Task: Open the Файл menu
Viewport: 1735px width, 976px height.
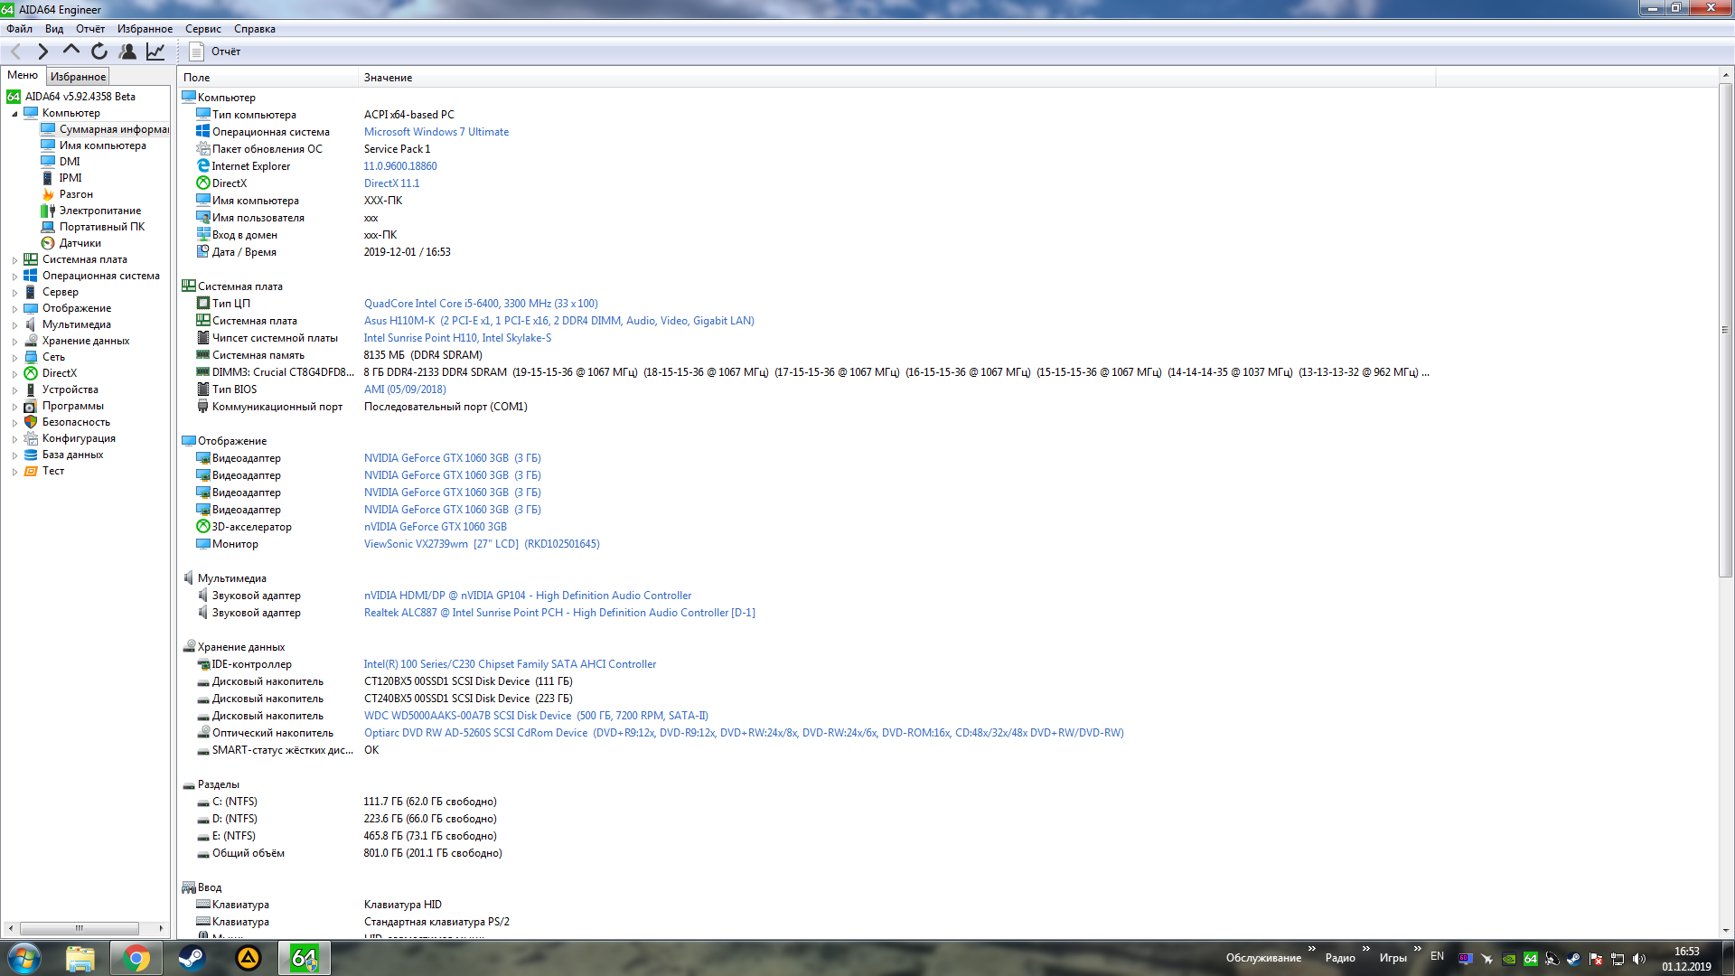Action: [x=19, y=29]
